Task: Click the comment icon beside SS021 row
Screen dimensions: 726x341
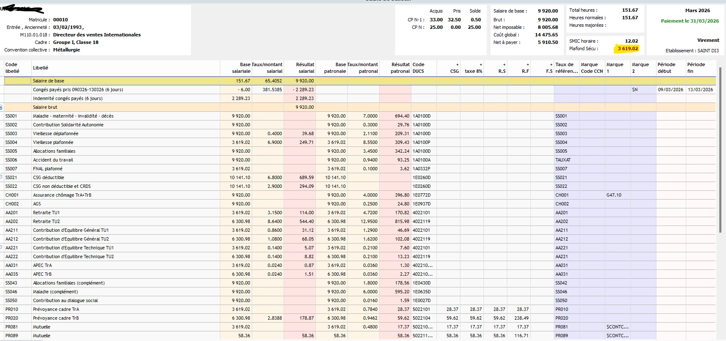Action: pos(1,177)
